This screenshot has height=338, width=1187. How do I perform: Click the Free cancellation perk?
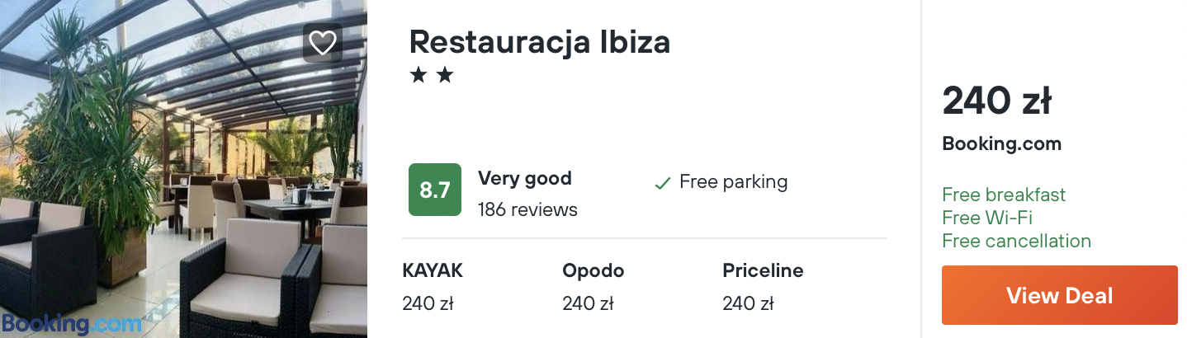click(x=1016, y=241)
